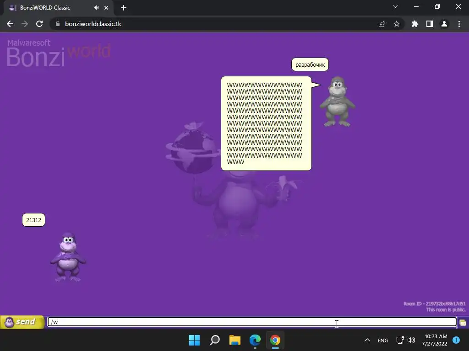The height and width of the screenshot is (351, 469).
Task: Click Chrome icon in taskbar
Action: tap(275, 340)
